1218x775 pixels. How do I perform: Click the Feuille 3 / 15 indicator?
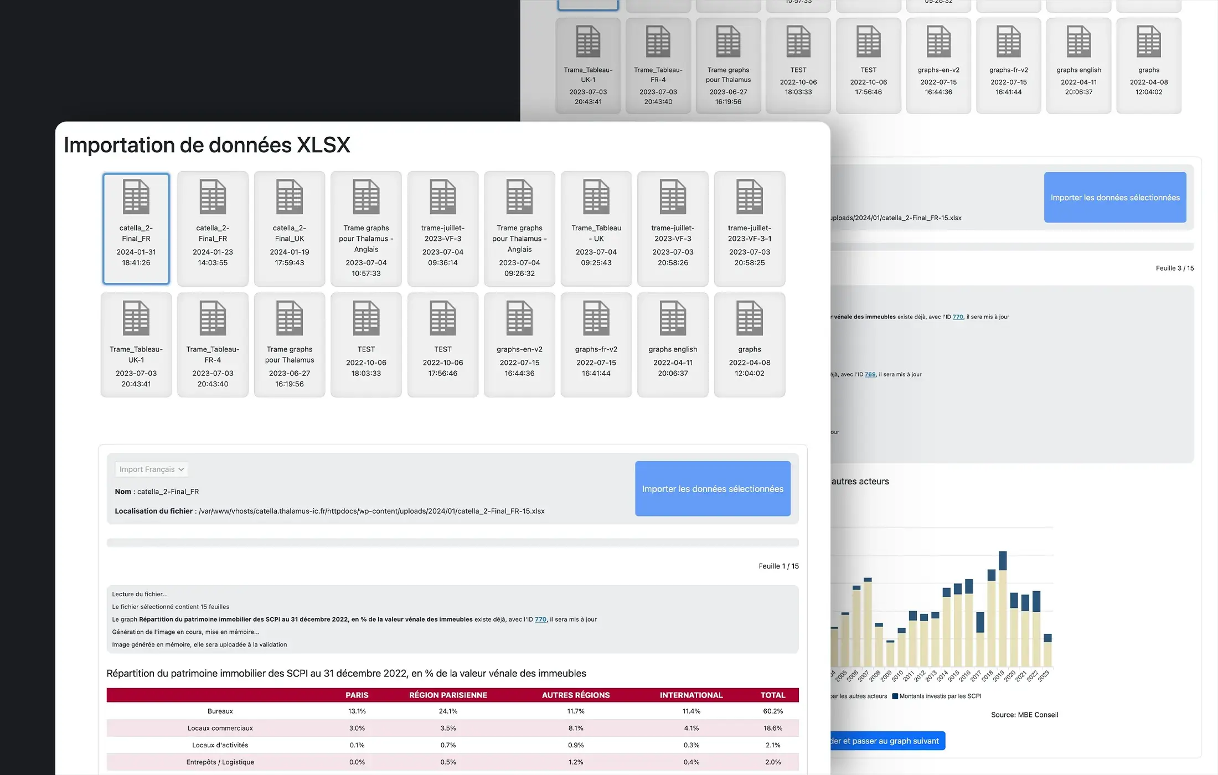click(1175, 268)
